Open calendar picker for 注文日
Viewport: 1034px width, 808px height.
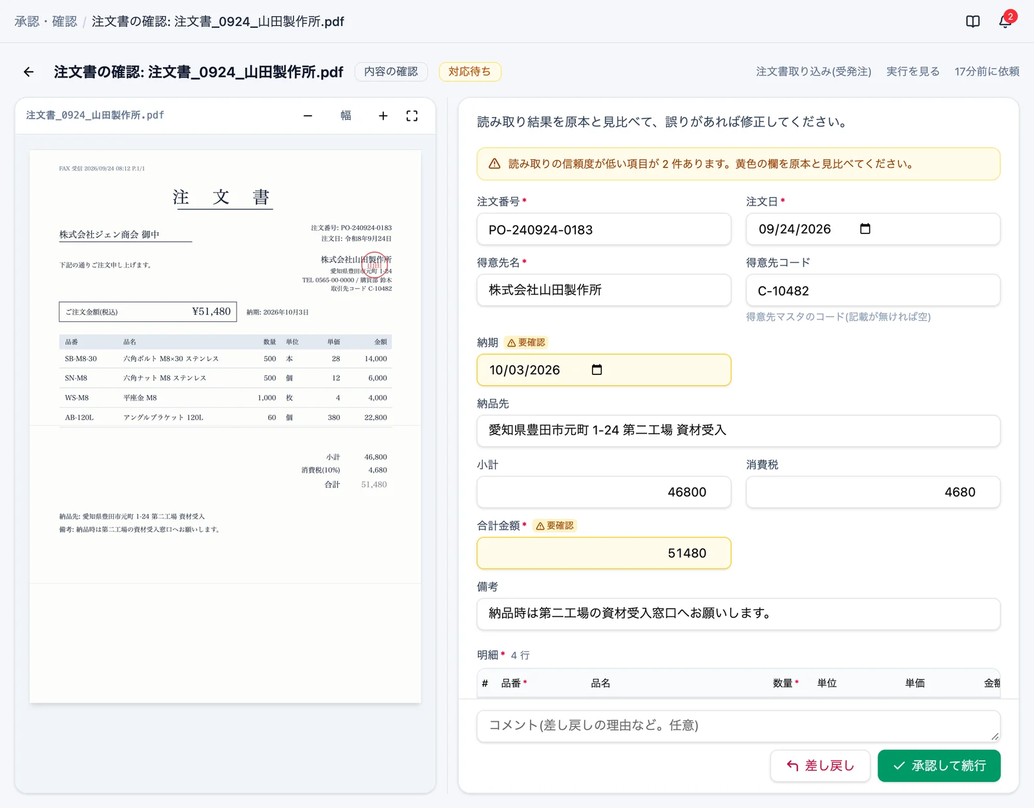pos(865,229)
